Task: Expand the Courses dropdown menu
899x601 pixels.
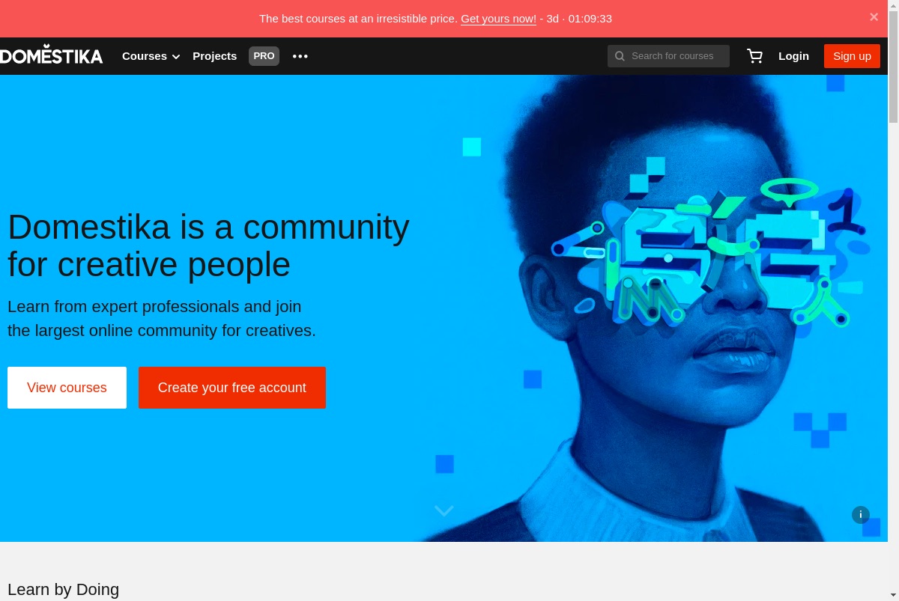Action: 151,56
